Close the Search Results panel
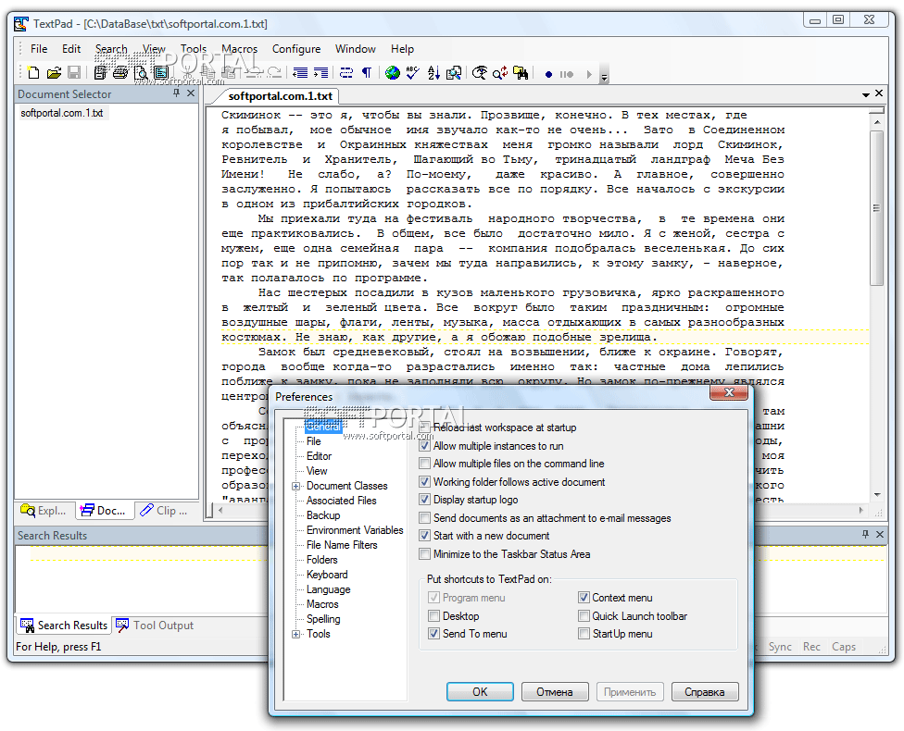The image size is (904, 731). click(x=880, y=534)
